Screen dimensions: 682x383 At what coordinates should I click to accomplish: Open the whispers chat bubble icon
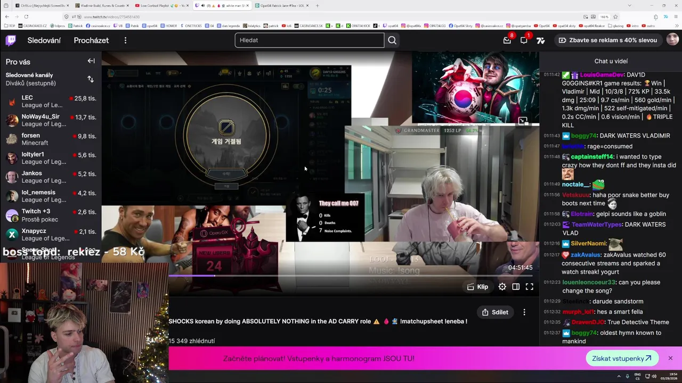[x=524, y=40]
